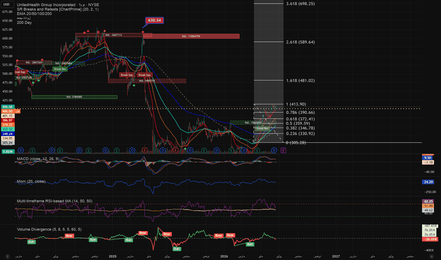The height and width of the screenshot is (260, 441).
Task: Select the 200 Day indicator legend
Action: click(x=24, y=23)
